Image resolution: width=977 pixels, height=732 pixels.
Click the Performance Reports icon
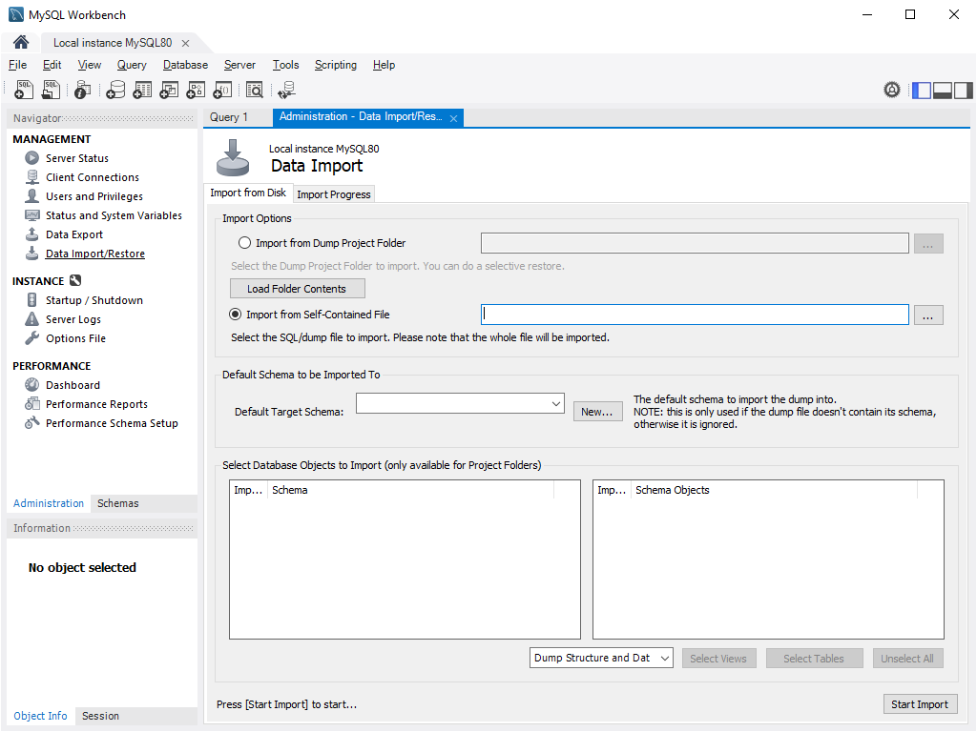31,404
